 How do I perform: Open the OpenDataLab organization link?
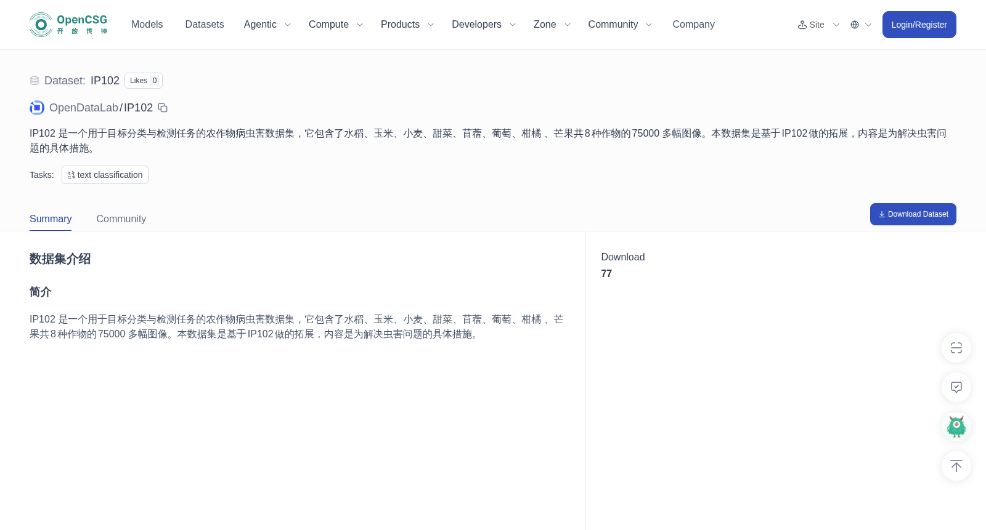pyautogui.click(x=84, y=108)
